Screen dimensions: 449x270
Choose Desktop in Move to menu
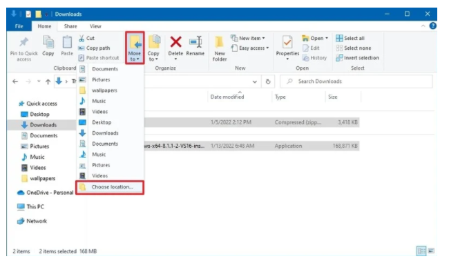click(111, 122)
